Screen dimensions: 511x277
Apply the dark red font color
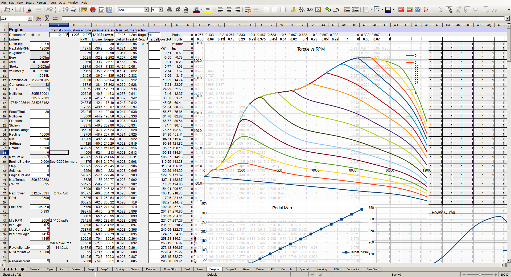coord(196,10)
